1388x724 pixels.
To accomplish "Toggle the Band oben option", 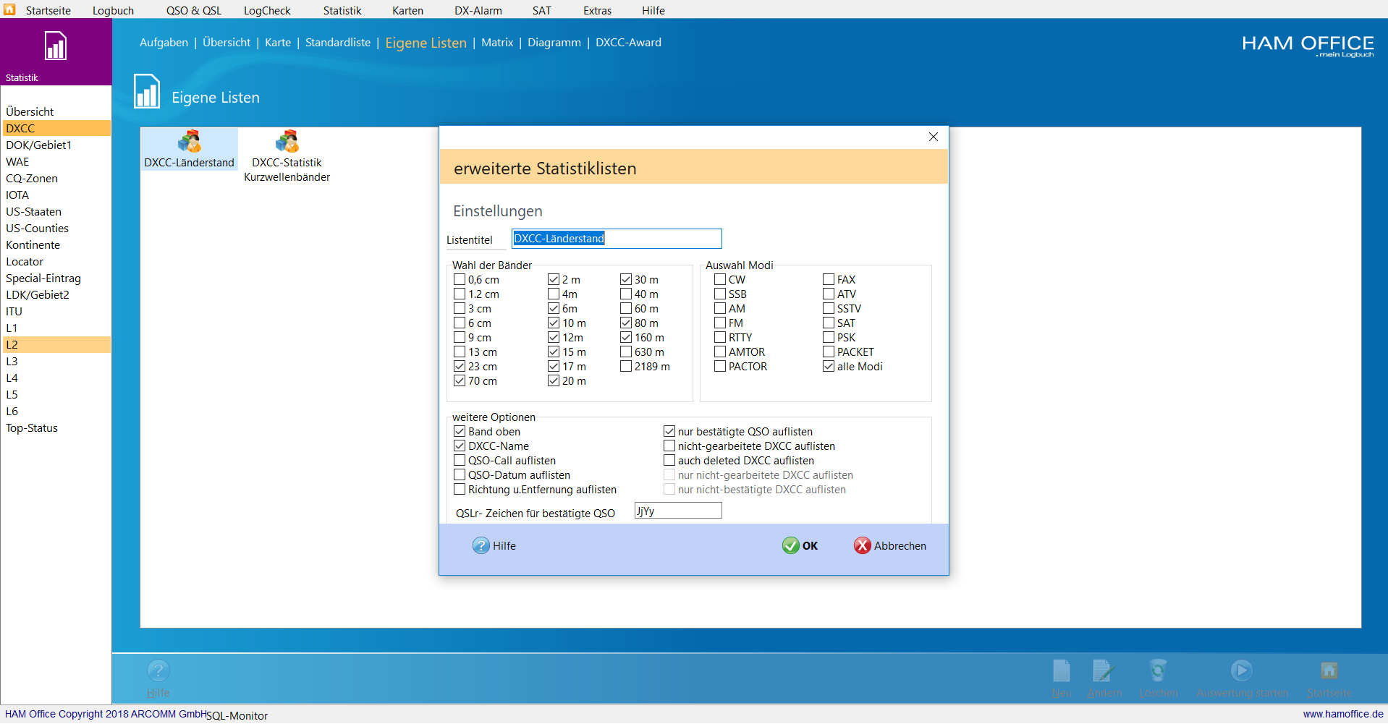I will 460,431.
